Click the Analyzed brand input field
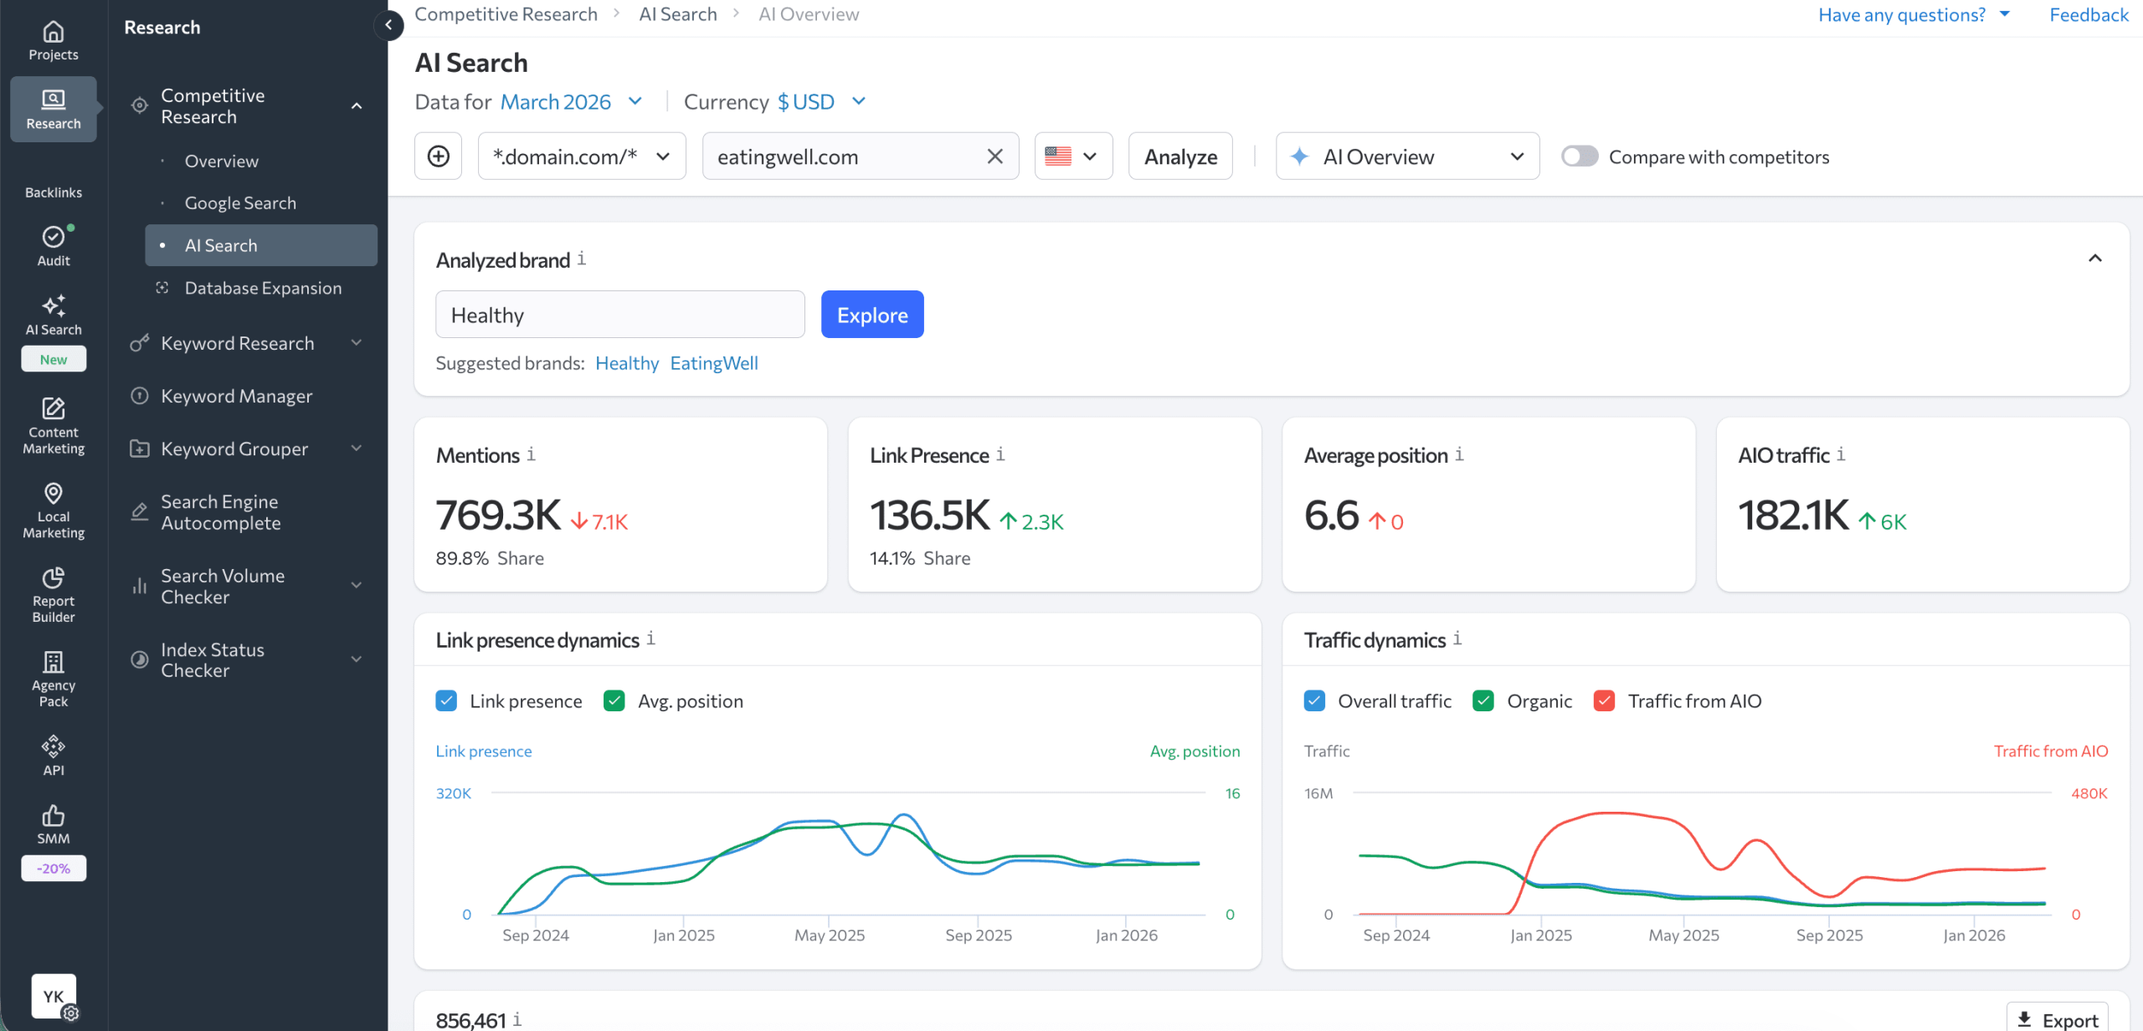This screenshot has height=1031, width=2143. pos(619,315)
